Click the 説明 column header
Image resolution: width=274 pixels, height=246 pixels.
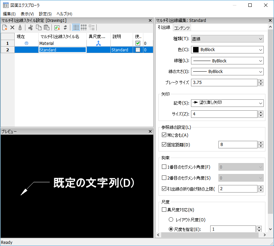(122, 37)
